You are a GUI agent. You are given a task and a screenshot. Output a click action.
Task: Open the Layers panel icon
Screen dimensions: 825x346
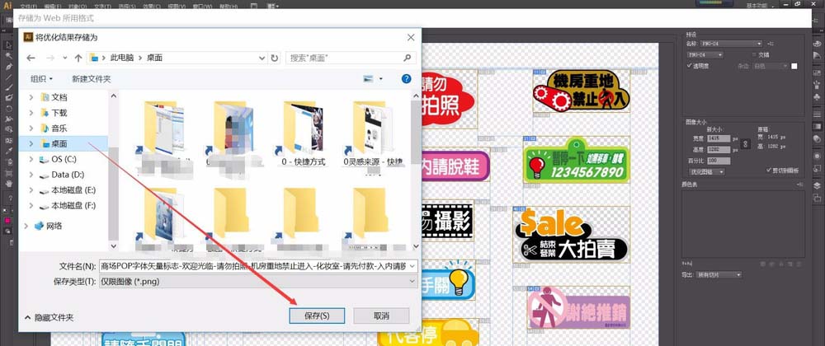[817, 185]
